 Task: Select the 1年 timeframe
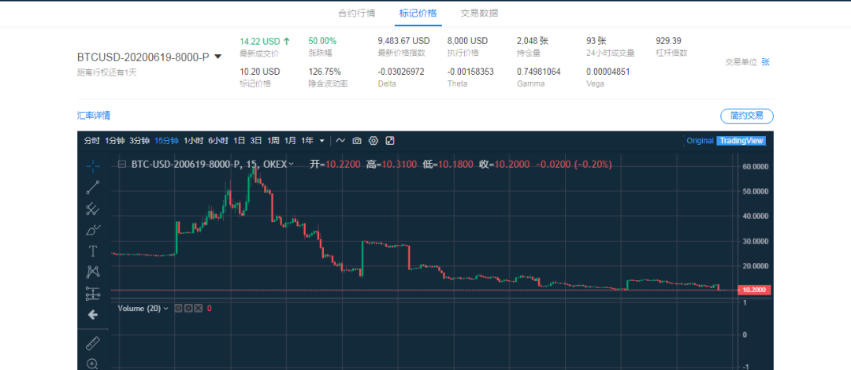[307, 140]
